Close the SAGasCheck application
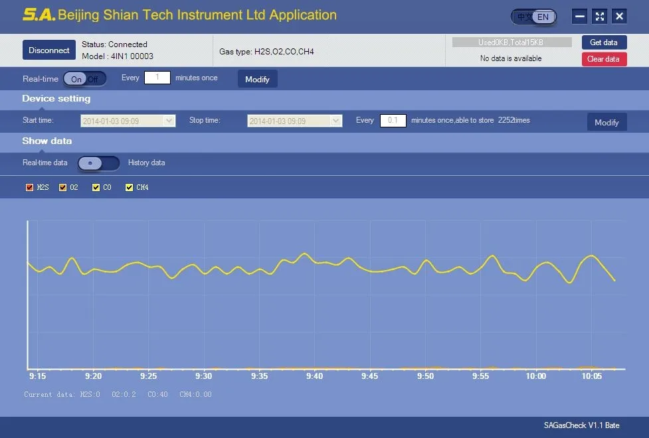 [x=619, y=17]
